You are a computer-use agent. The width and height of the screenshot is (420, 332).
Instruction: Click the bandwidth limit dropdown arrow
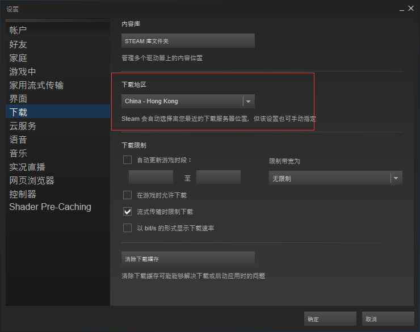click(396, 178)
